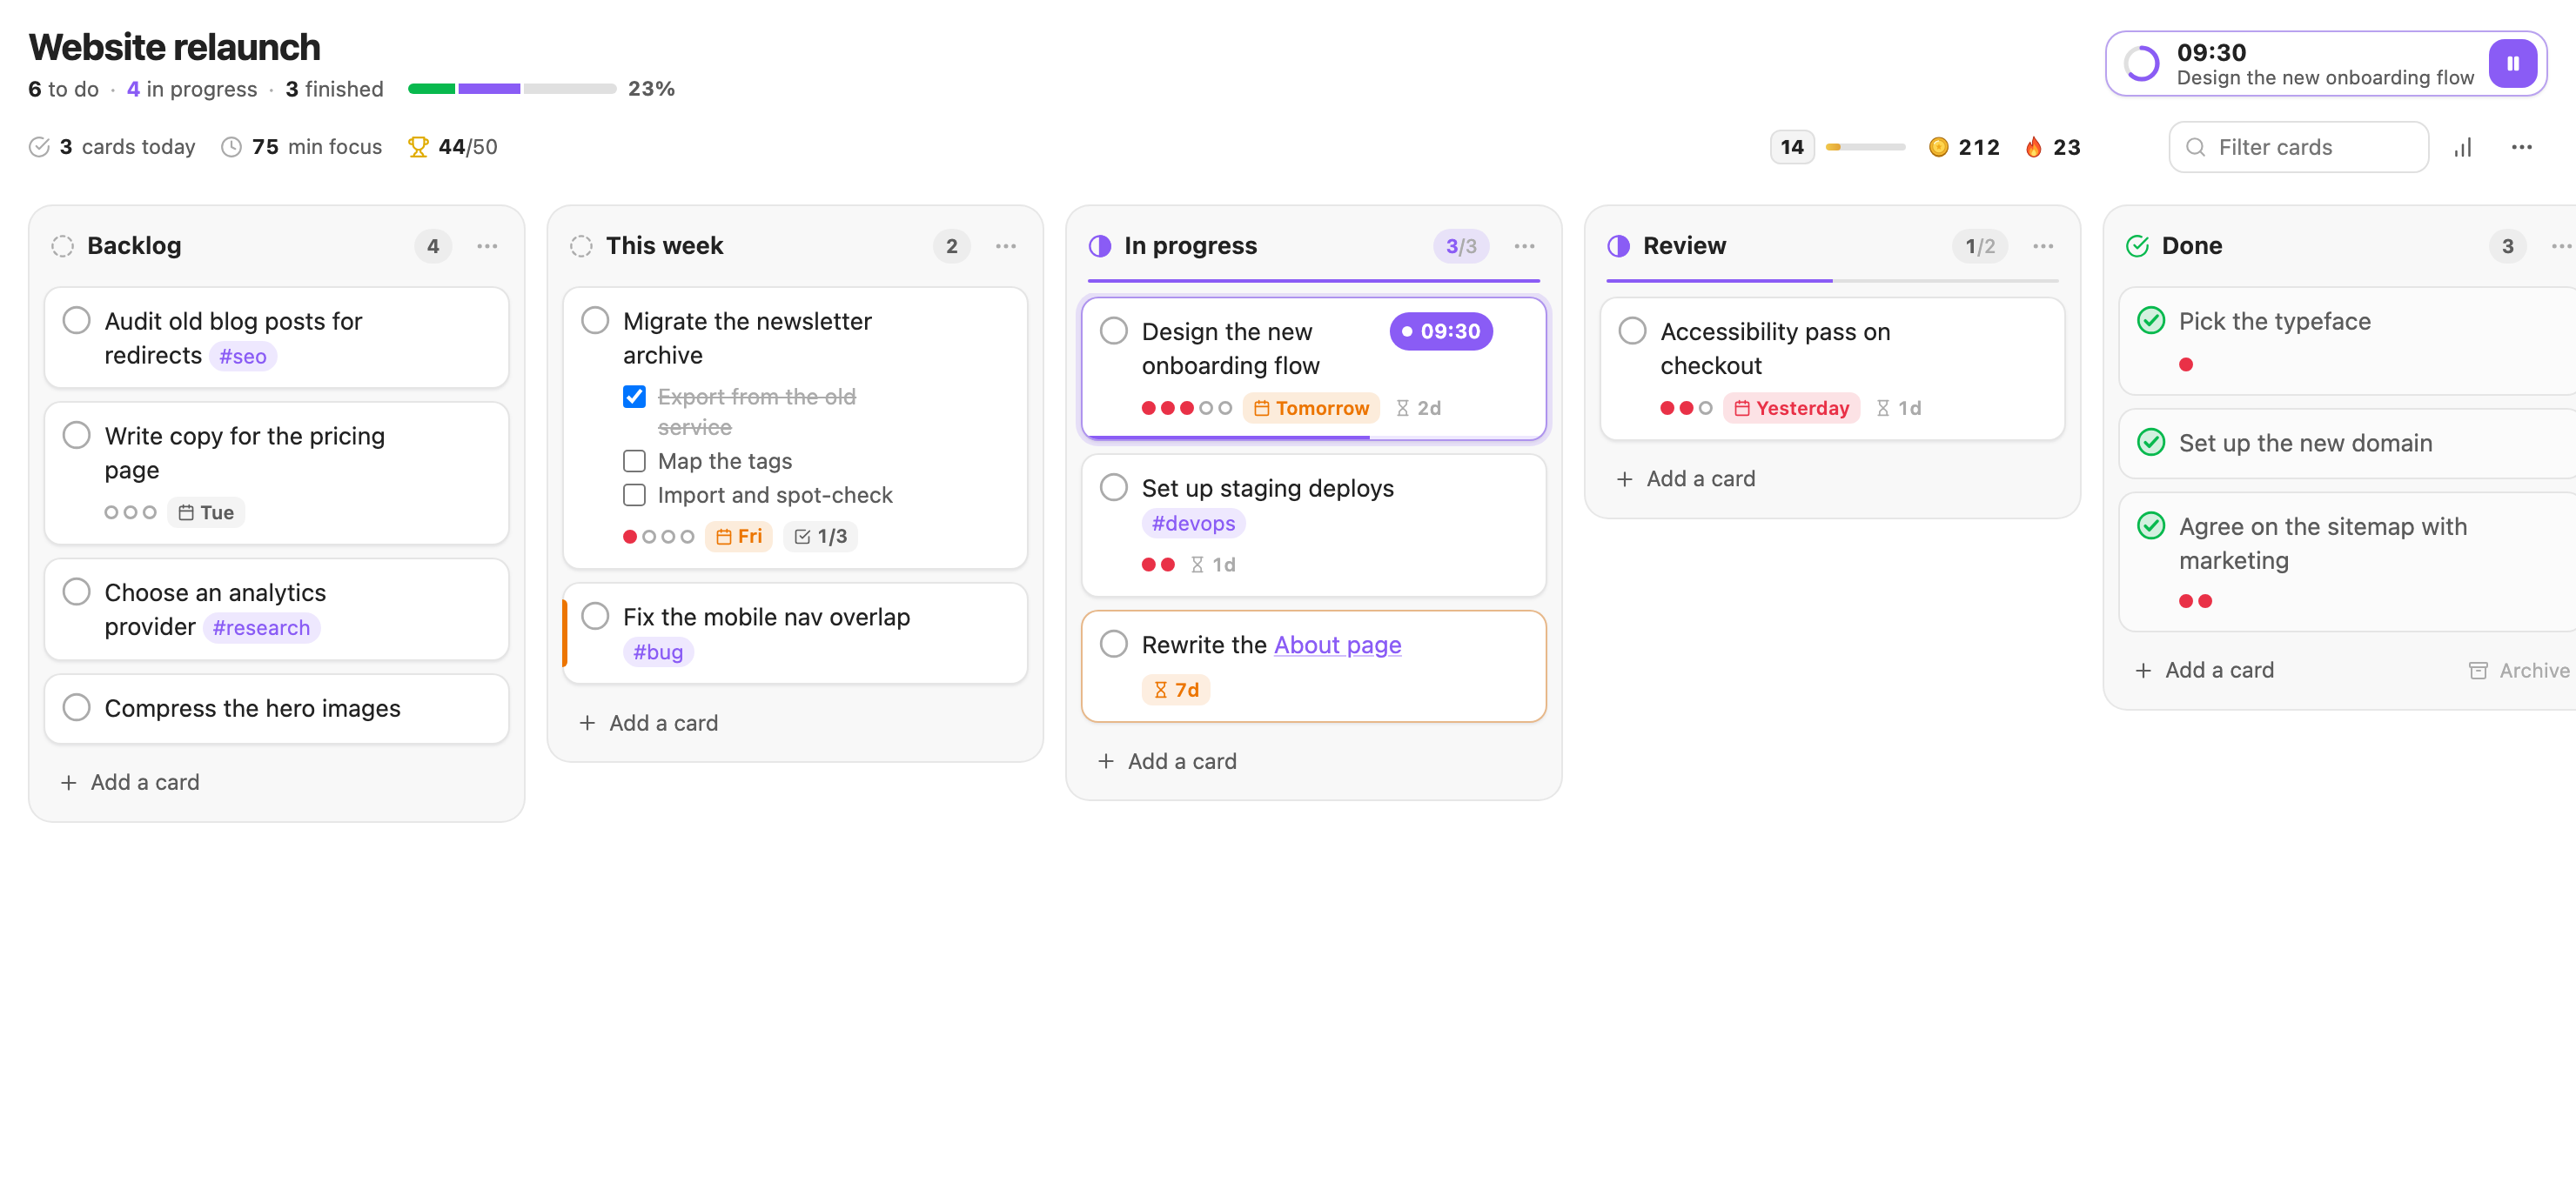Archive the Done column cards
This screenshot has width=2576, height=1183.
pyautogui.click(x=2520, y=671)
